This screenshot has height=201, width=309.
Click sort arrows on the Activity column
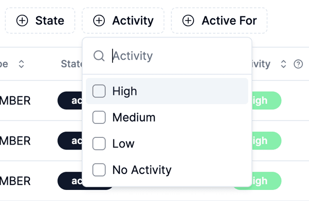[x=284, y=64]
